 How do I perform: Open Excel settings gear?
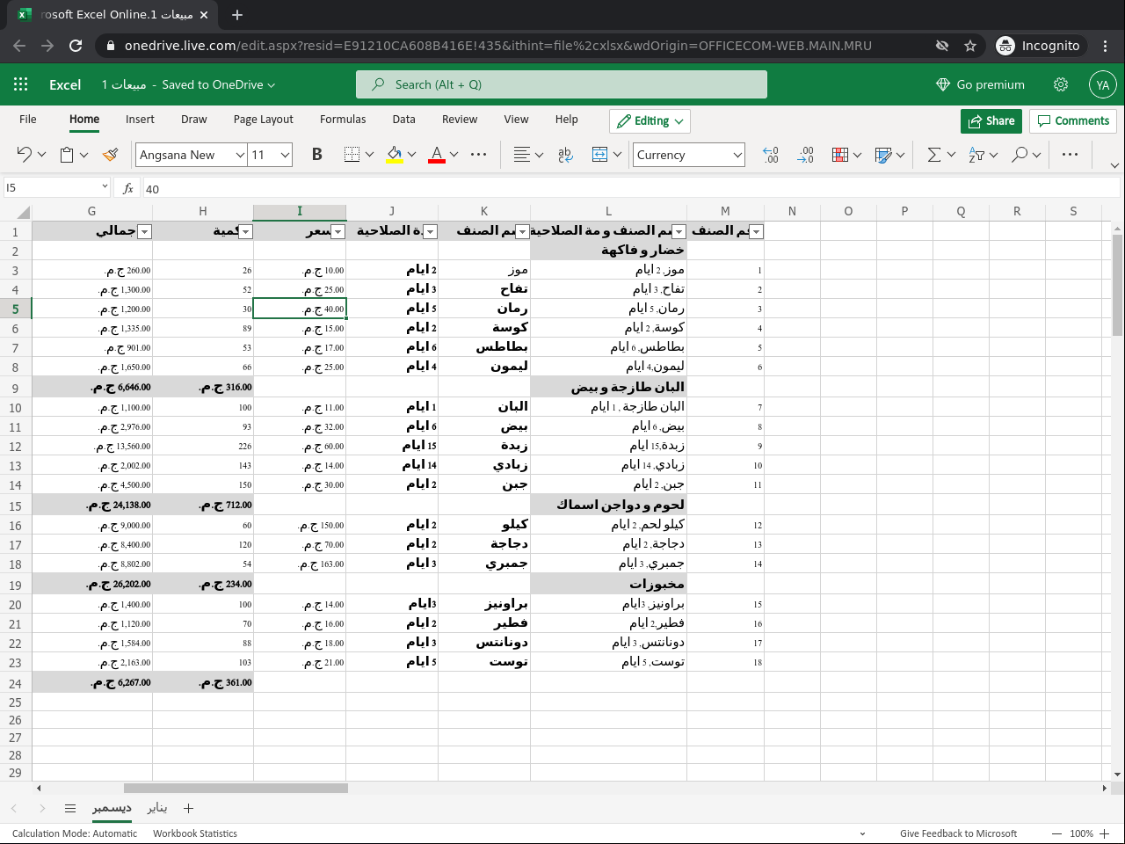[1061, 84]
